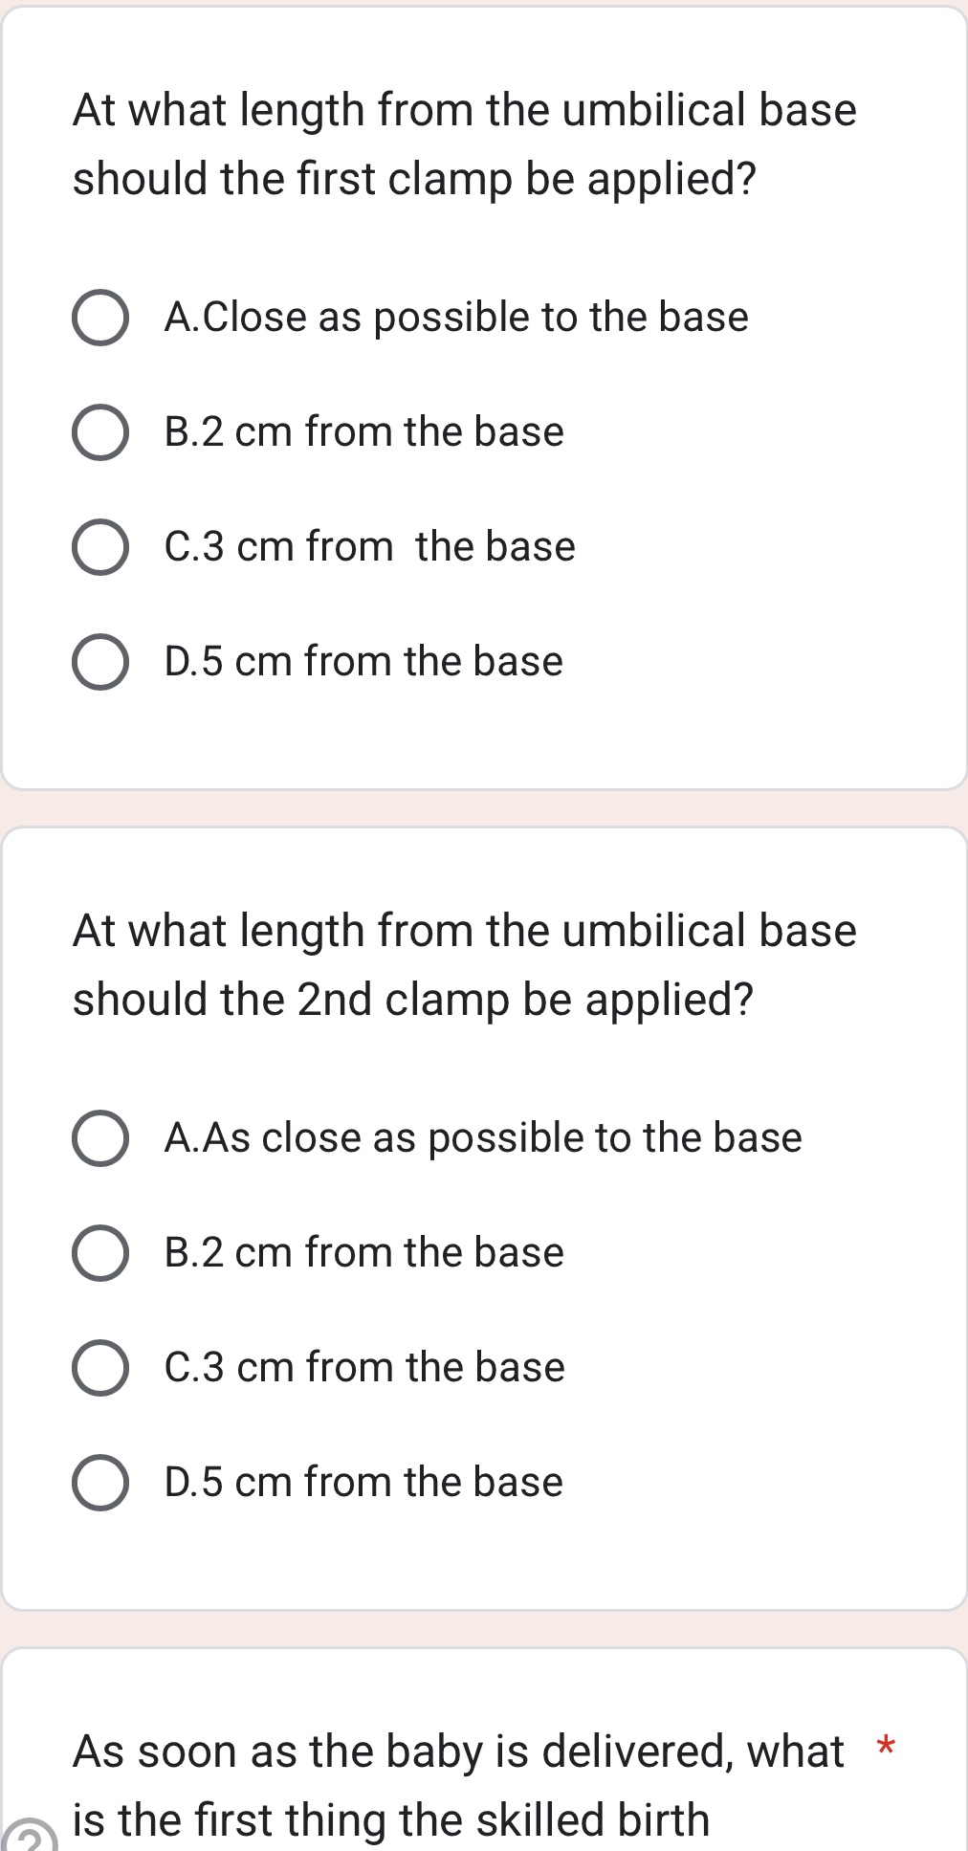Screen dimensions: 968x1851
Task: Select C.3 cm from the base for first clamp
Action: pos(369,546)
